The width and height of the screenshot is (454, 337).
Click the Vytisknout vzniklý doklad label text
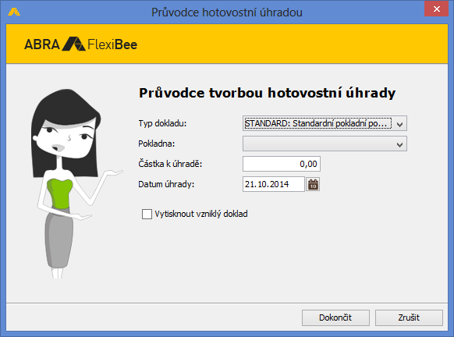pyautogui.click(x=201, y=214)
